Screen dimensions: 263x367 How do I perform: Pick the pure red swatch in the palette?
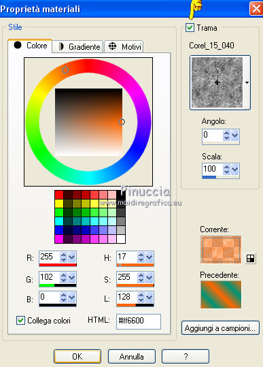[59, 195]
